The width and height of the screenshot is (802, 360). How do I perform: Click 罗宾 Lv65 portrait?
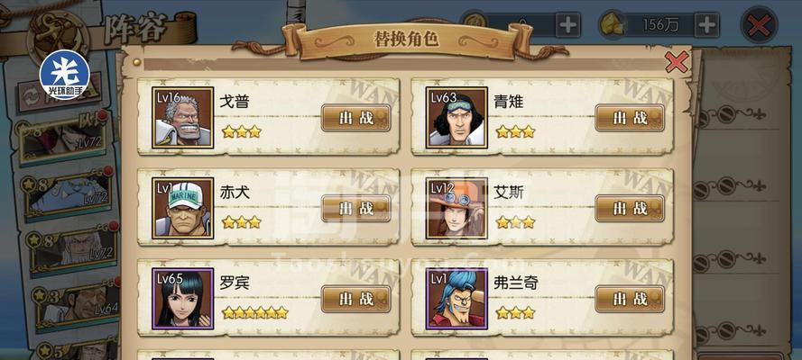click(x=182, y=299)
